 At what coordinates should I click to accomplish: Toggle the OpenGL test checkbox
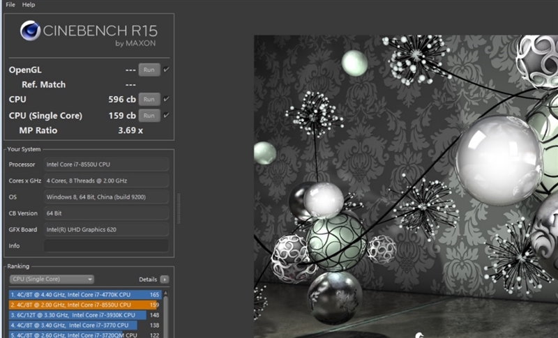pos(166,70)
